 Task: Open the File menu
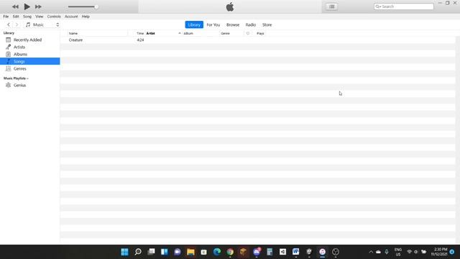[x=6, y=17]
